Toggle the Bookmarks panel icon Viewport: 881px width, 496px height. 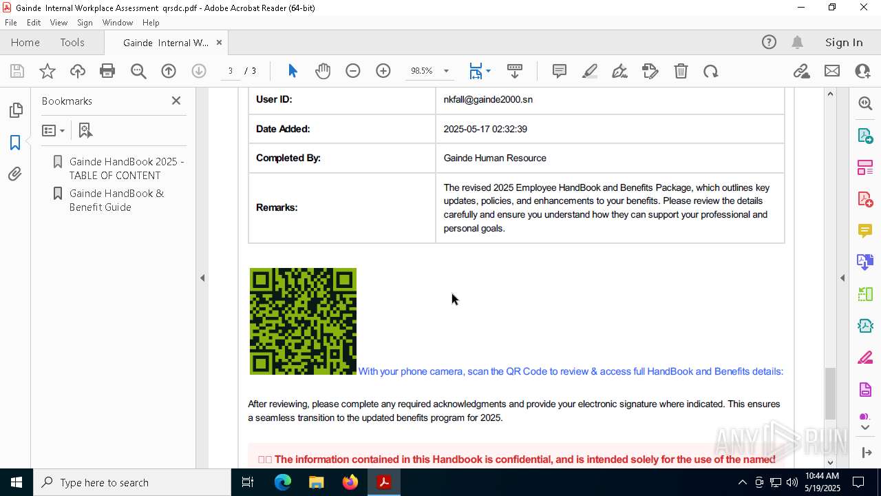click(x=15, y=143)
